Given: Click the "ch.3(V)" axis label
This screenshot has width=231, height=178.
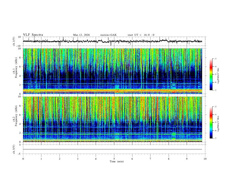Looking at the screenshot, I should tap(14, 149).
